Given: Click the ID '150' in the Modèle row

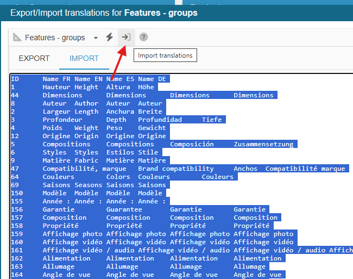Looking at the screenshot, I should (17, 193).
